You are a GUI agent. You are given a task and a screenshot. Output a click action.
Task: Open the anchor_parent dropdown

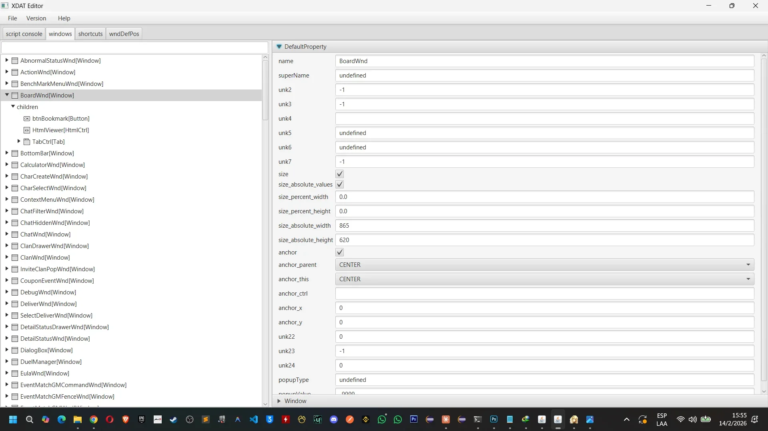[x=544, y=265]
